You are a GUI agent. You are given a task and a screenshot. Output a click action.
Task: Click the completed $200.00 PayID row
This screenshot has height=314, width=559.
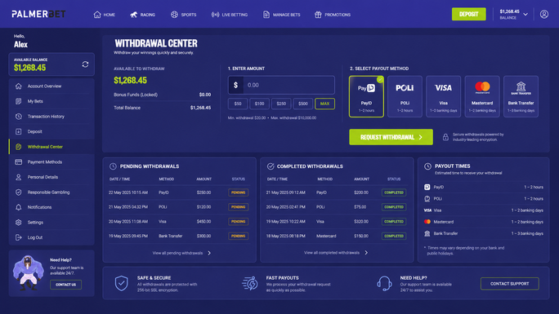[337, 192]
